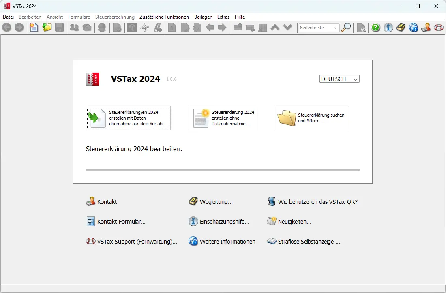Click the globe icon in toolbar
Image resolution: width=446 pixels, height=293 pixels.
pos(413,28)
